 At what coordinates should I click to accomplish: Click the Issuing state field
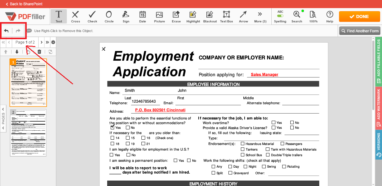302,133
